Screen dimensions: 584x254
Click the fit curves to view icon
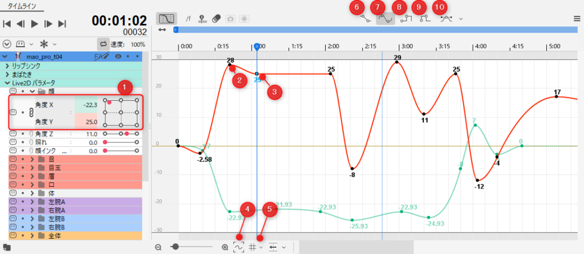[x=238, y=247]
